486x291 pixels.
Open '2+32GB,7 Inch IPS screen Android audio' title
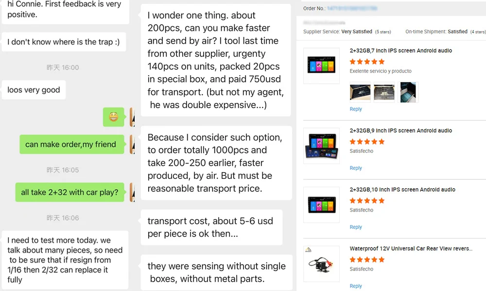(400, 50)
